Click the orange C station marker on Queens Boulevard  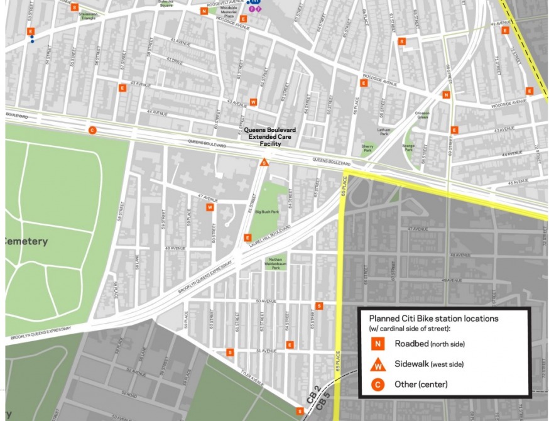click(x=92, y=130)
